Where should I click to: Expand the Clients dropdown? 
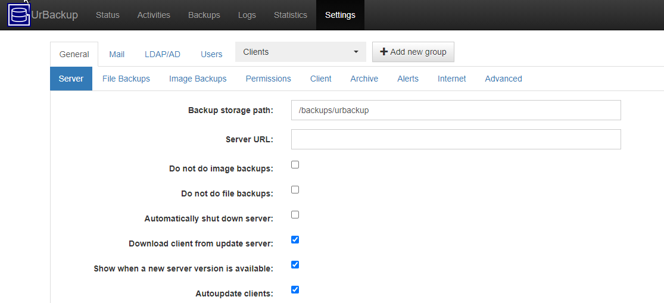301,52
